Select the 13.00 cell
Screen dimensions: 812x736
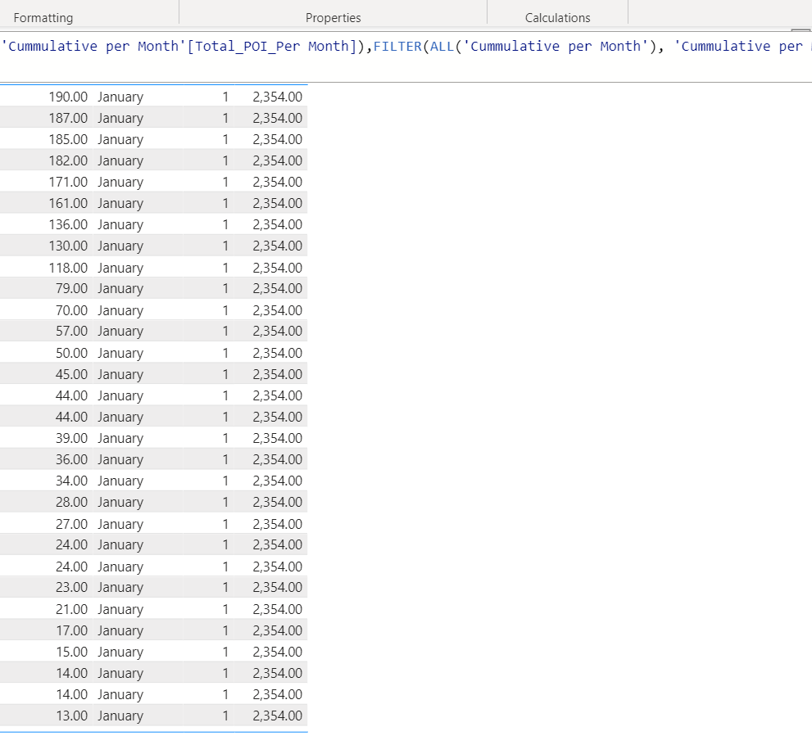click(x=71, y=716)
